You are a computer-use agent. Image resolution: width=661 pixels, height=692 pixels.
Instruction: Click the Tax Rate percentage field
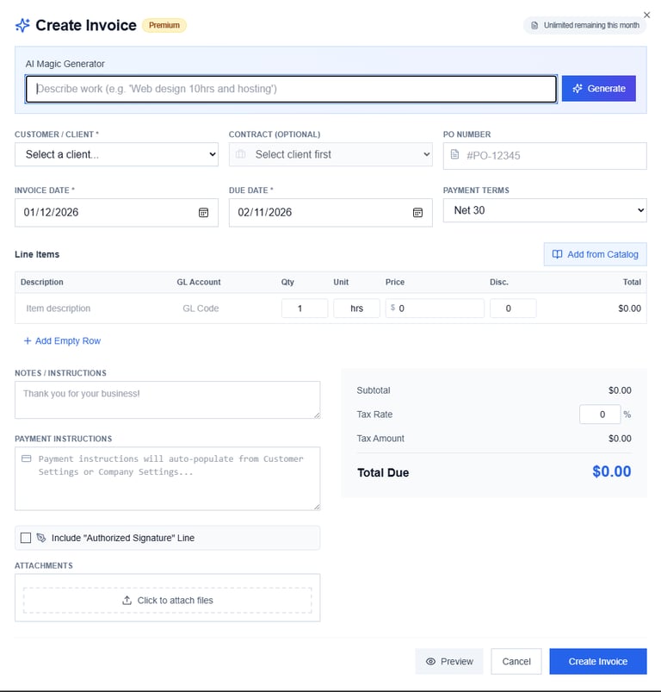coord(599,415)
